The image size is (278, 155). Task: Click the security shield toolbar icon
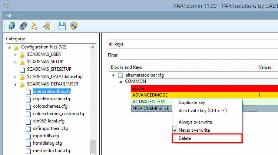[74, 26]
